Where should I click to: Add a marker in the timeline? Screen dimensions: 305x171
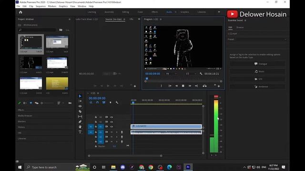click(x=110, y=103)
